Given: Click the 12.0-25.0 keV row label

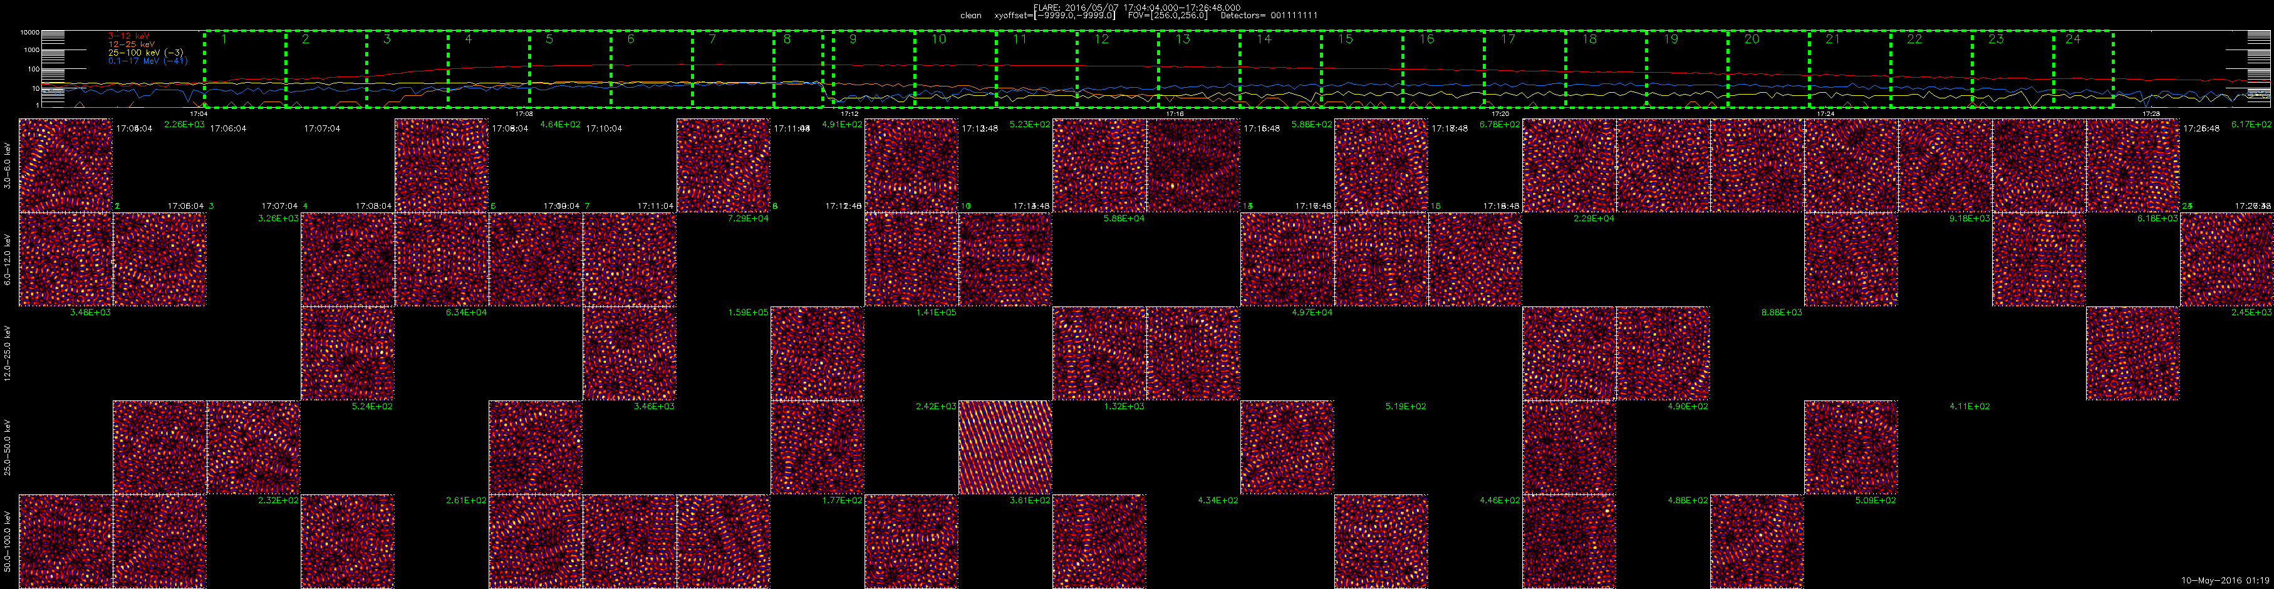Looking at the screenshot, I should tap(8, 353).
